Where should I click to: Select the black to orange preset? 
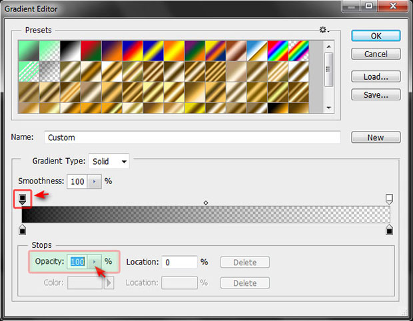(278, 108)
